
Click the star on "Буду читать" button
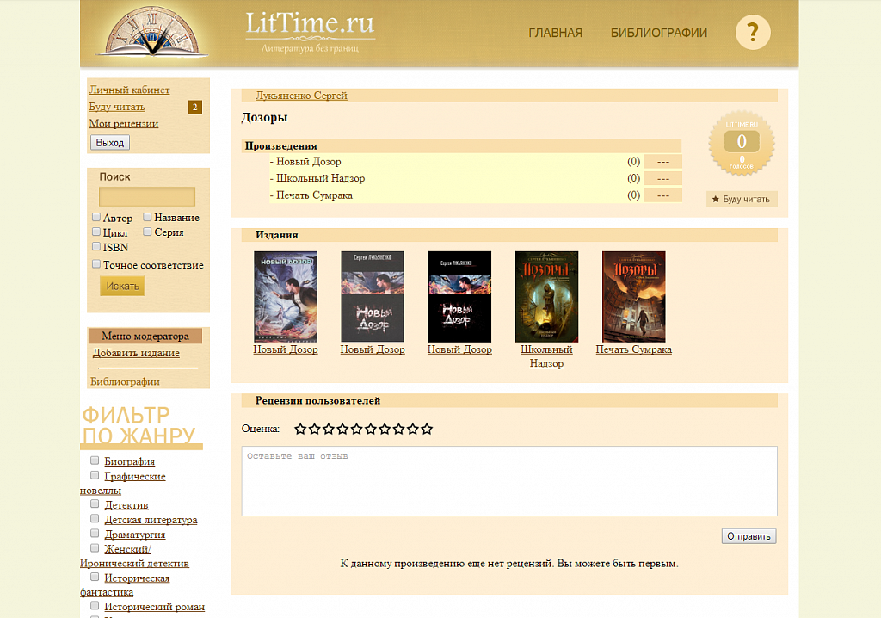[x=716, y=198]
